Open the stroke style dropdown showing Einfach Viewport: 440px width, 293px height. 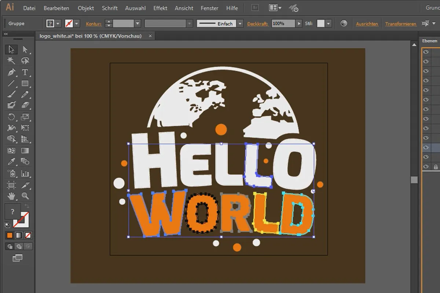click(240, 24)
